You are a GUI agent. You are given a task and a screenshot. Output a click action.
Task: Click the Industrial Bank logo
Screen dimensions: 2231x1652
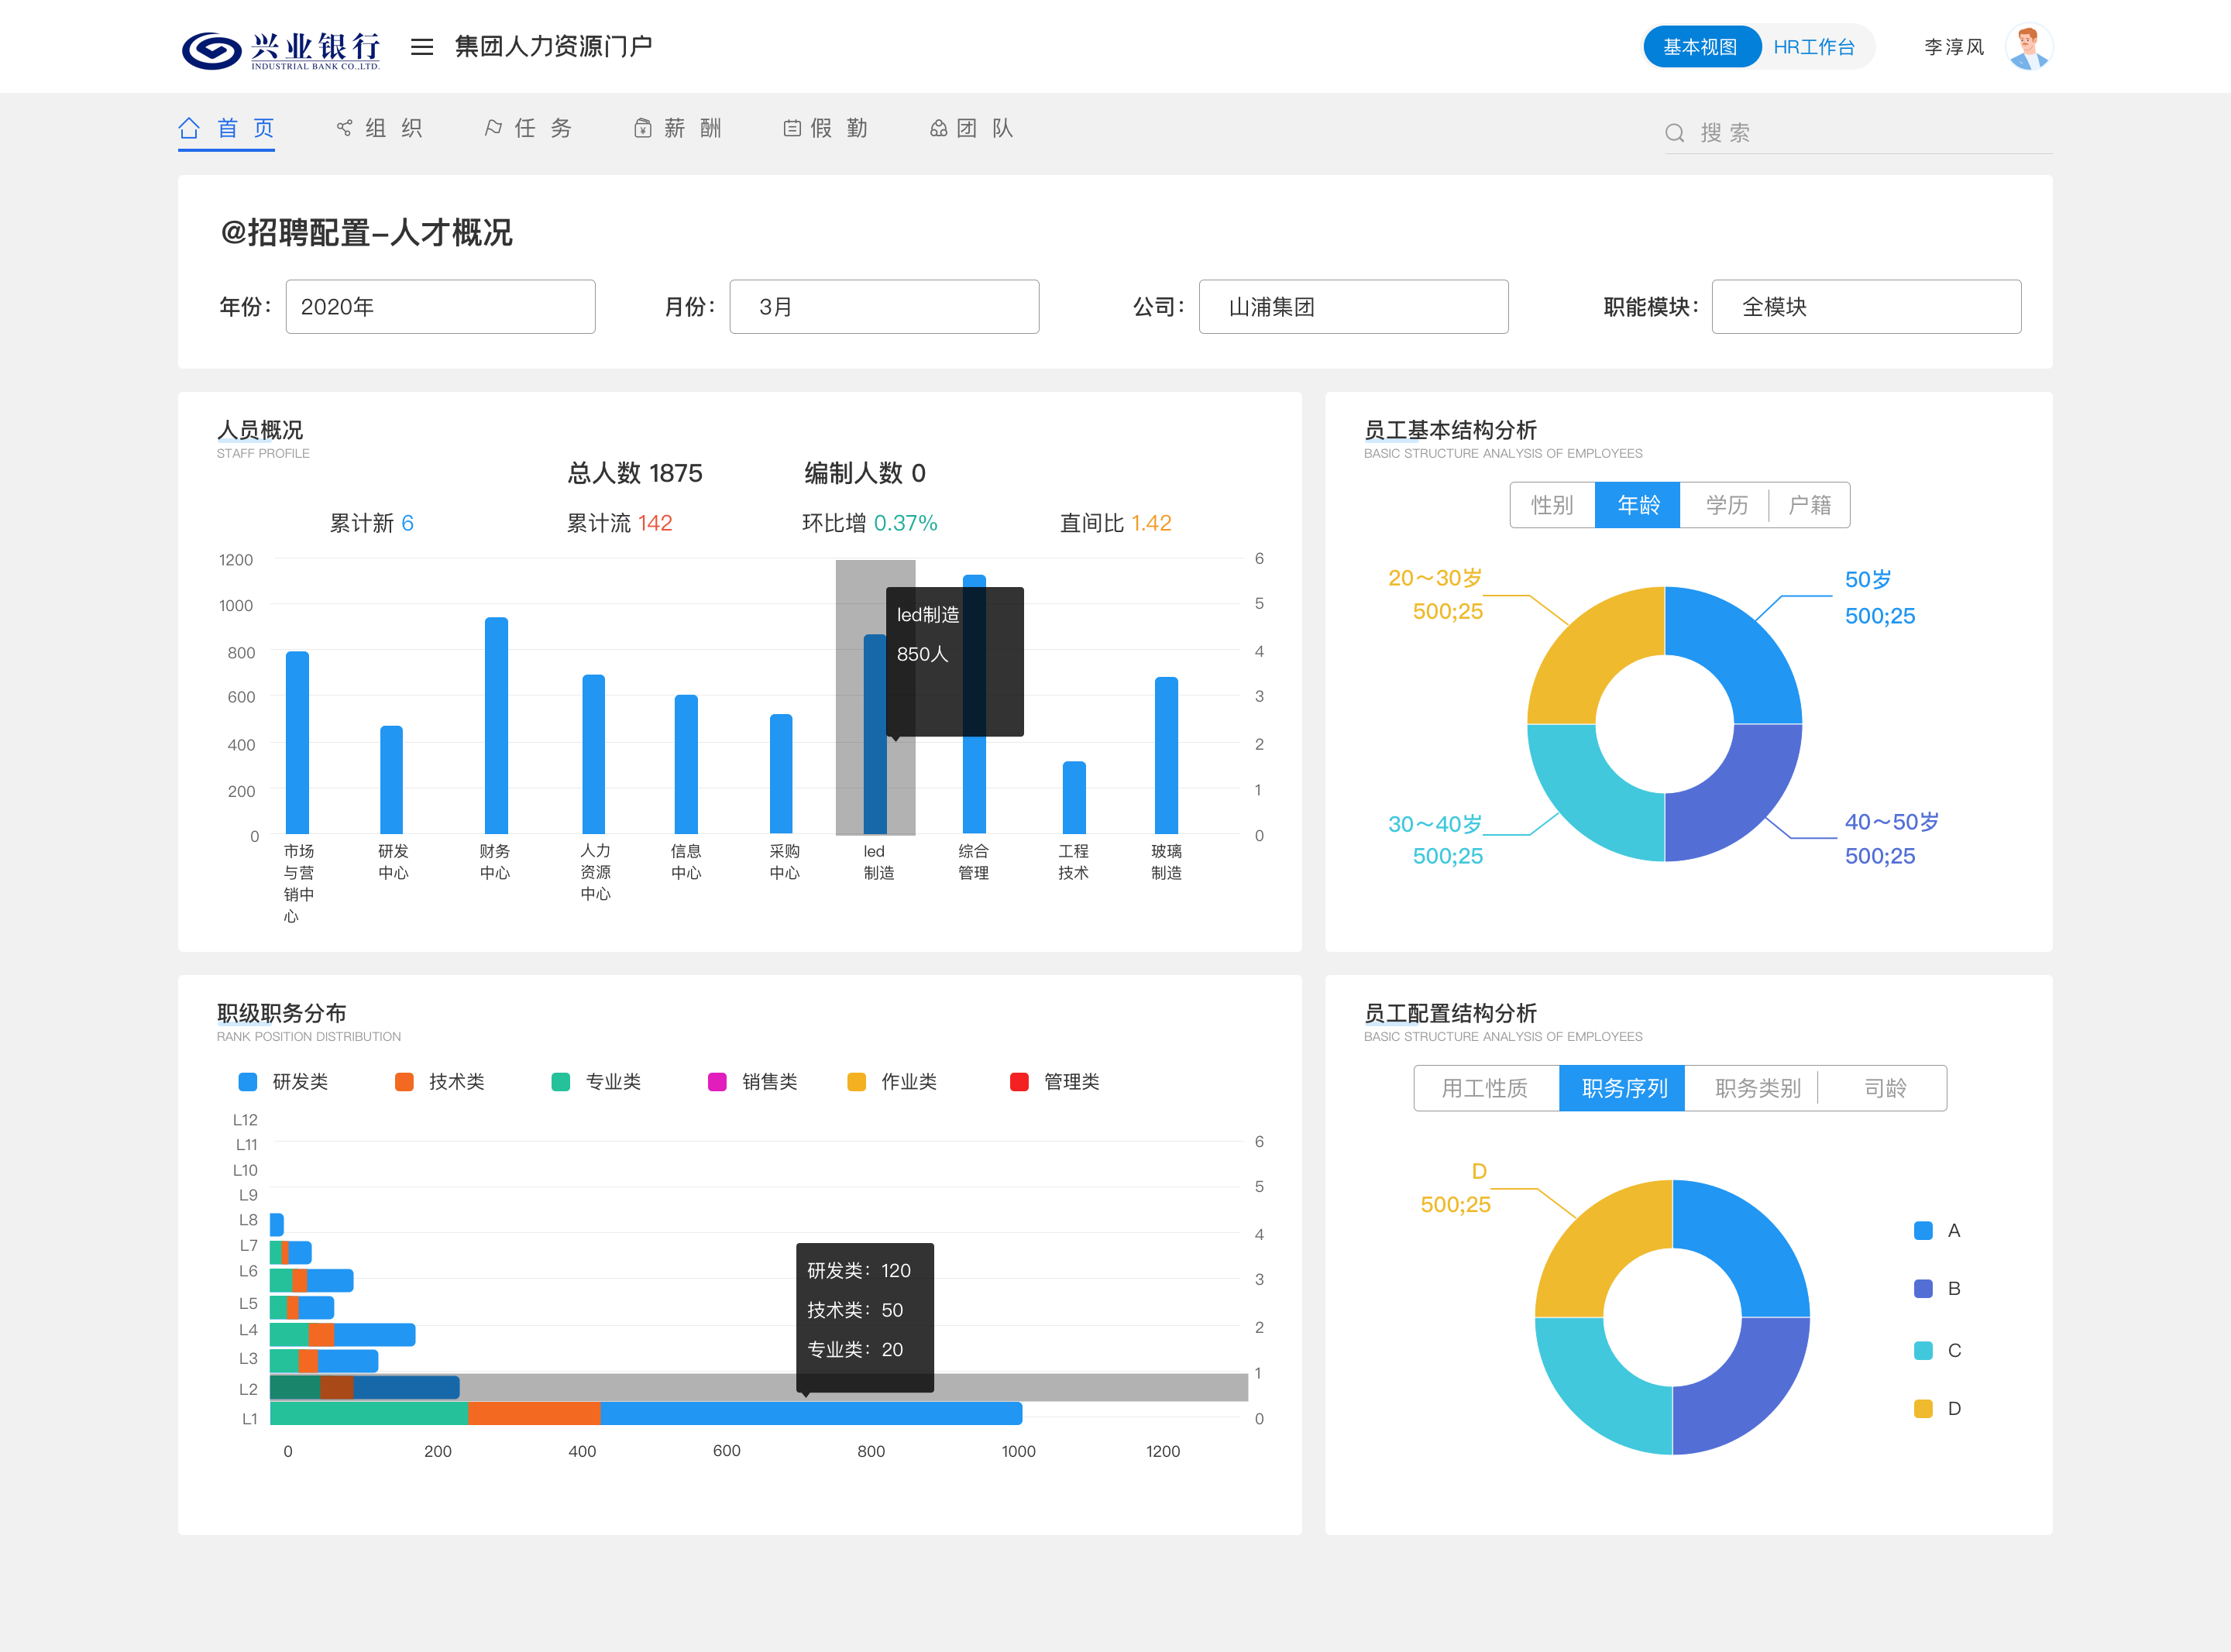(x=281, y=49)
